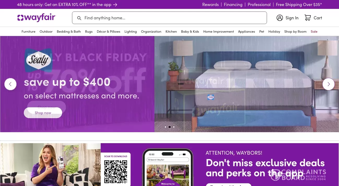
Task: Click the Wayfair logo
Action: tap(37, 18)
